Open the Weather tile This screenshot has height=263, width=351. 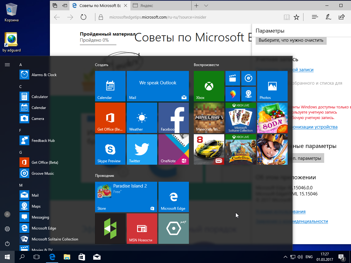(142, 118)
